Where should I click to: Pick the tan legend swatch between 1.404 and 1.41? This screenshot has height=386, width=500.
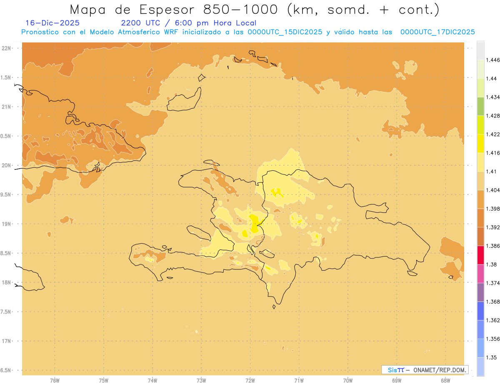[x=480, y=181]
